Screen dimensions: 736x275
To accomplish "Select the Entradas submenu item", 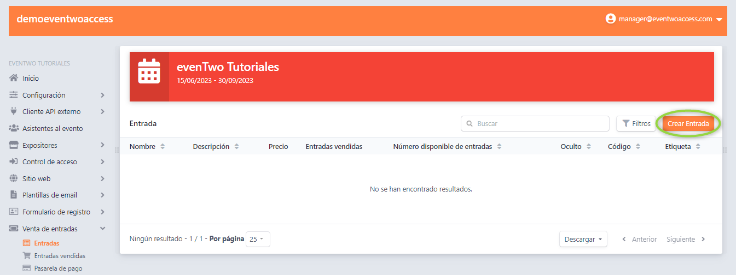I will 47,243.
